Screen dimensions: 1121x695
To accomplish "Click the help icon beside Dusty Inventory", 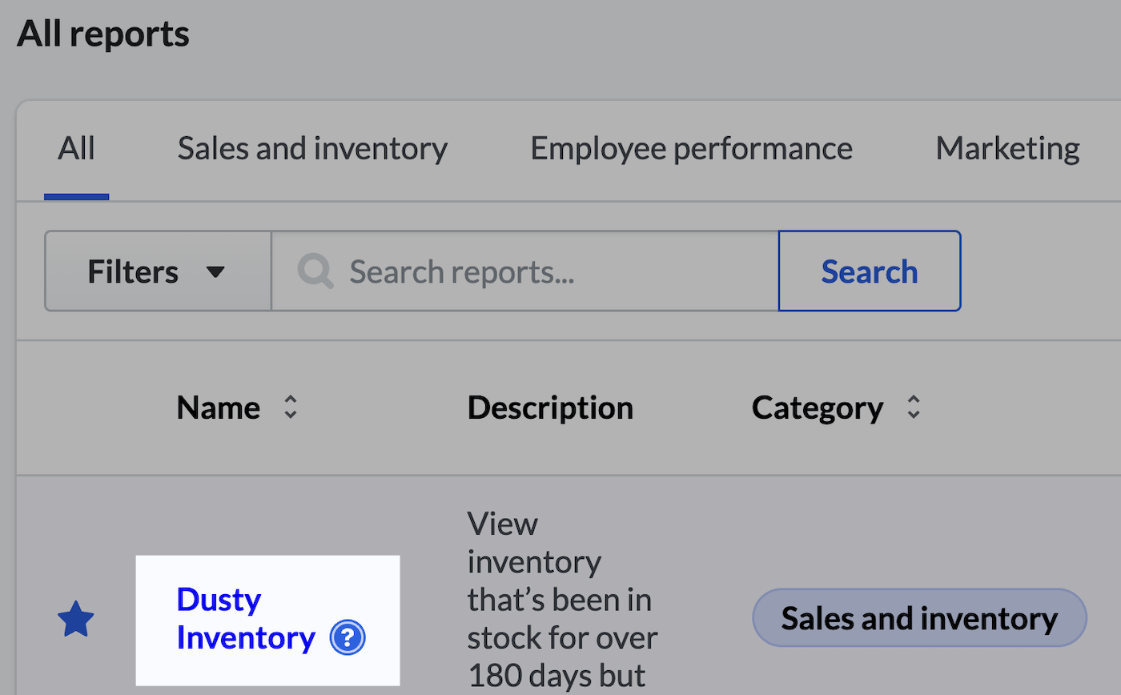I will [348, 637].
